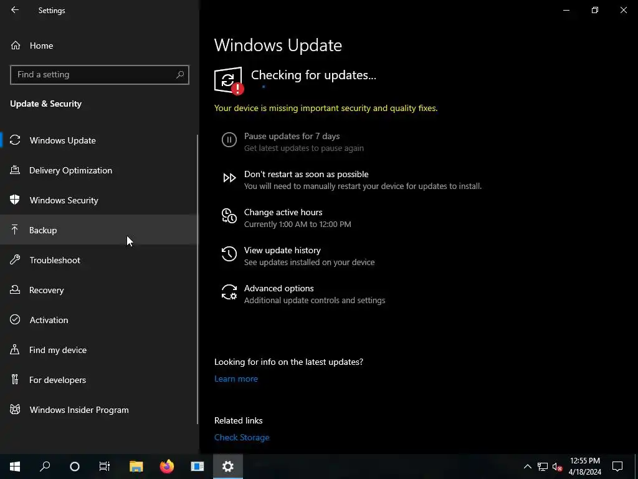Image resolution: width=638 pixels, height=479 pixels.
Task: Click the sidebar vertical scrollbar
Action: [198, 279]
